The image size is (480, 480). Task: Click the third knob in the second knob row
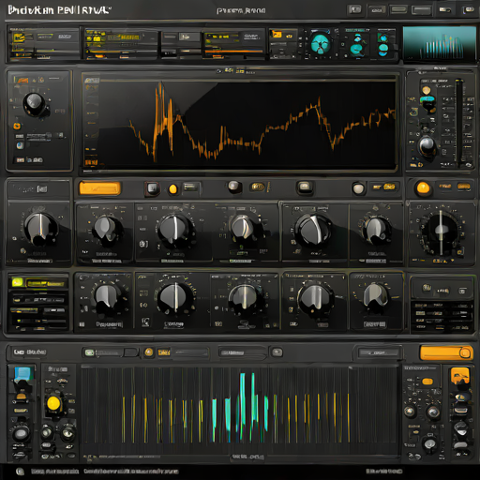tap(245, 298)
